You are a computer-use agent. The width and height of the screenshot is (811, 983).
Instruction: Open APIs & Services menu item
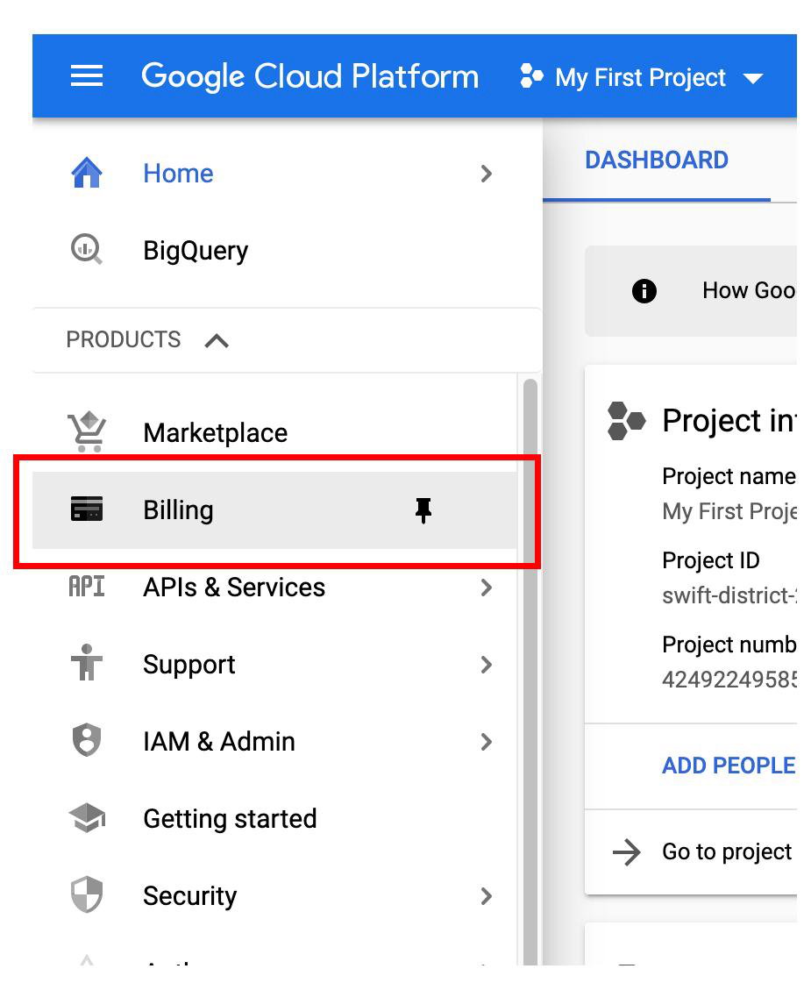[234, 588]
